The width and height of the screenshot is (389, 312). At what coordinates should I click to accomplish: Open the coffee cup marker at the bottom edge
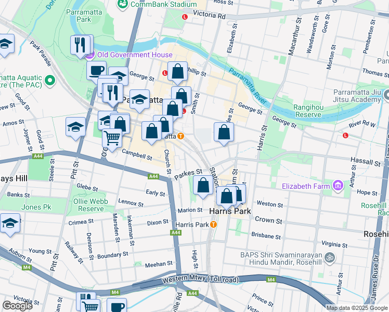(117, 305)
